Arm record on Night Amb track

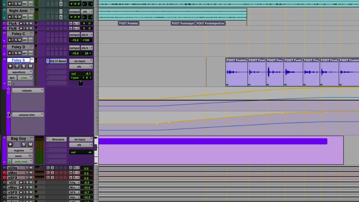click(x=10, y=17)
